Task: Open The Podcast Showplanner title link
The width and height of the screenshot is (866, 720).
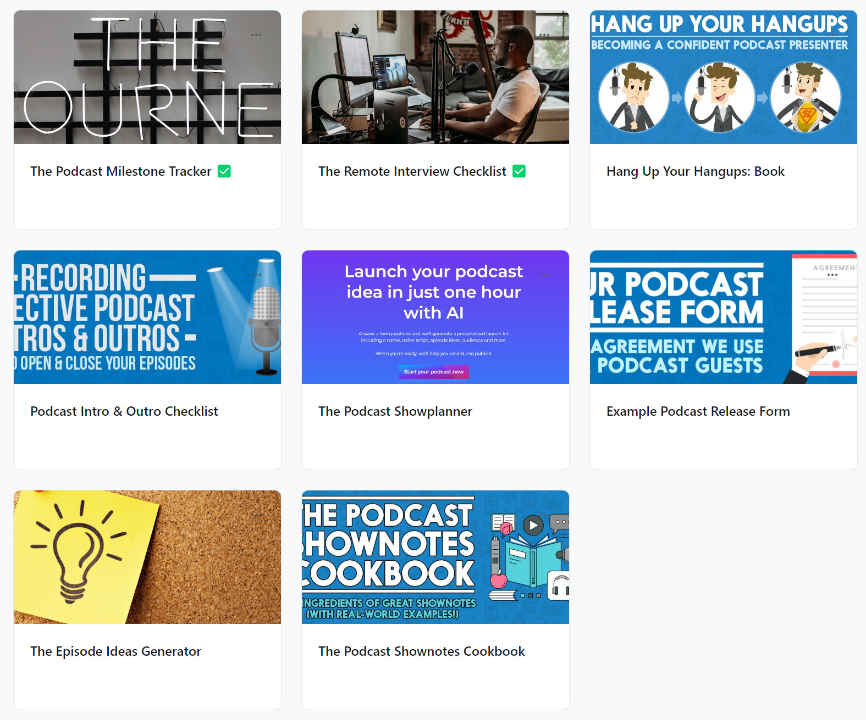Action: [x=395, y=411]
